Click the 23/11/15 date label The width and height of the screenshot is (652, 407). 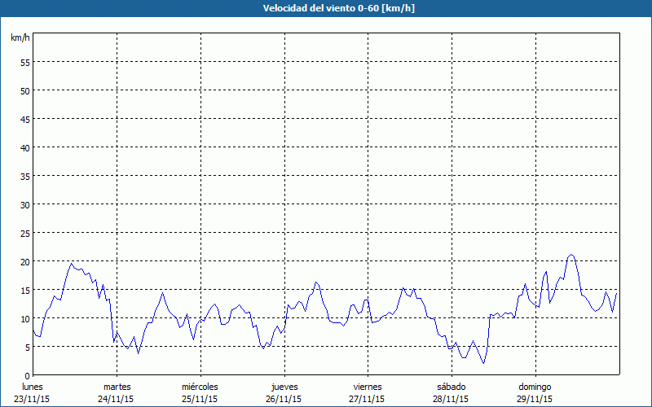[32, 399]
